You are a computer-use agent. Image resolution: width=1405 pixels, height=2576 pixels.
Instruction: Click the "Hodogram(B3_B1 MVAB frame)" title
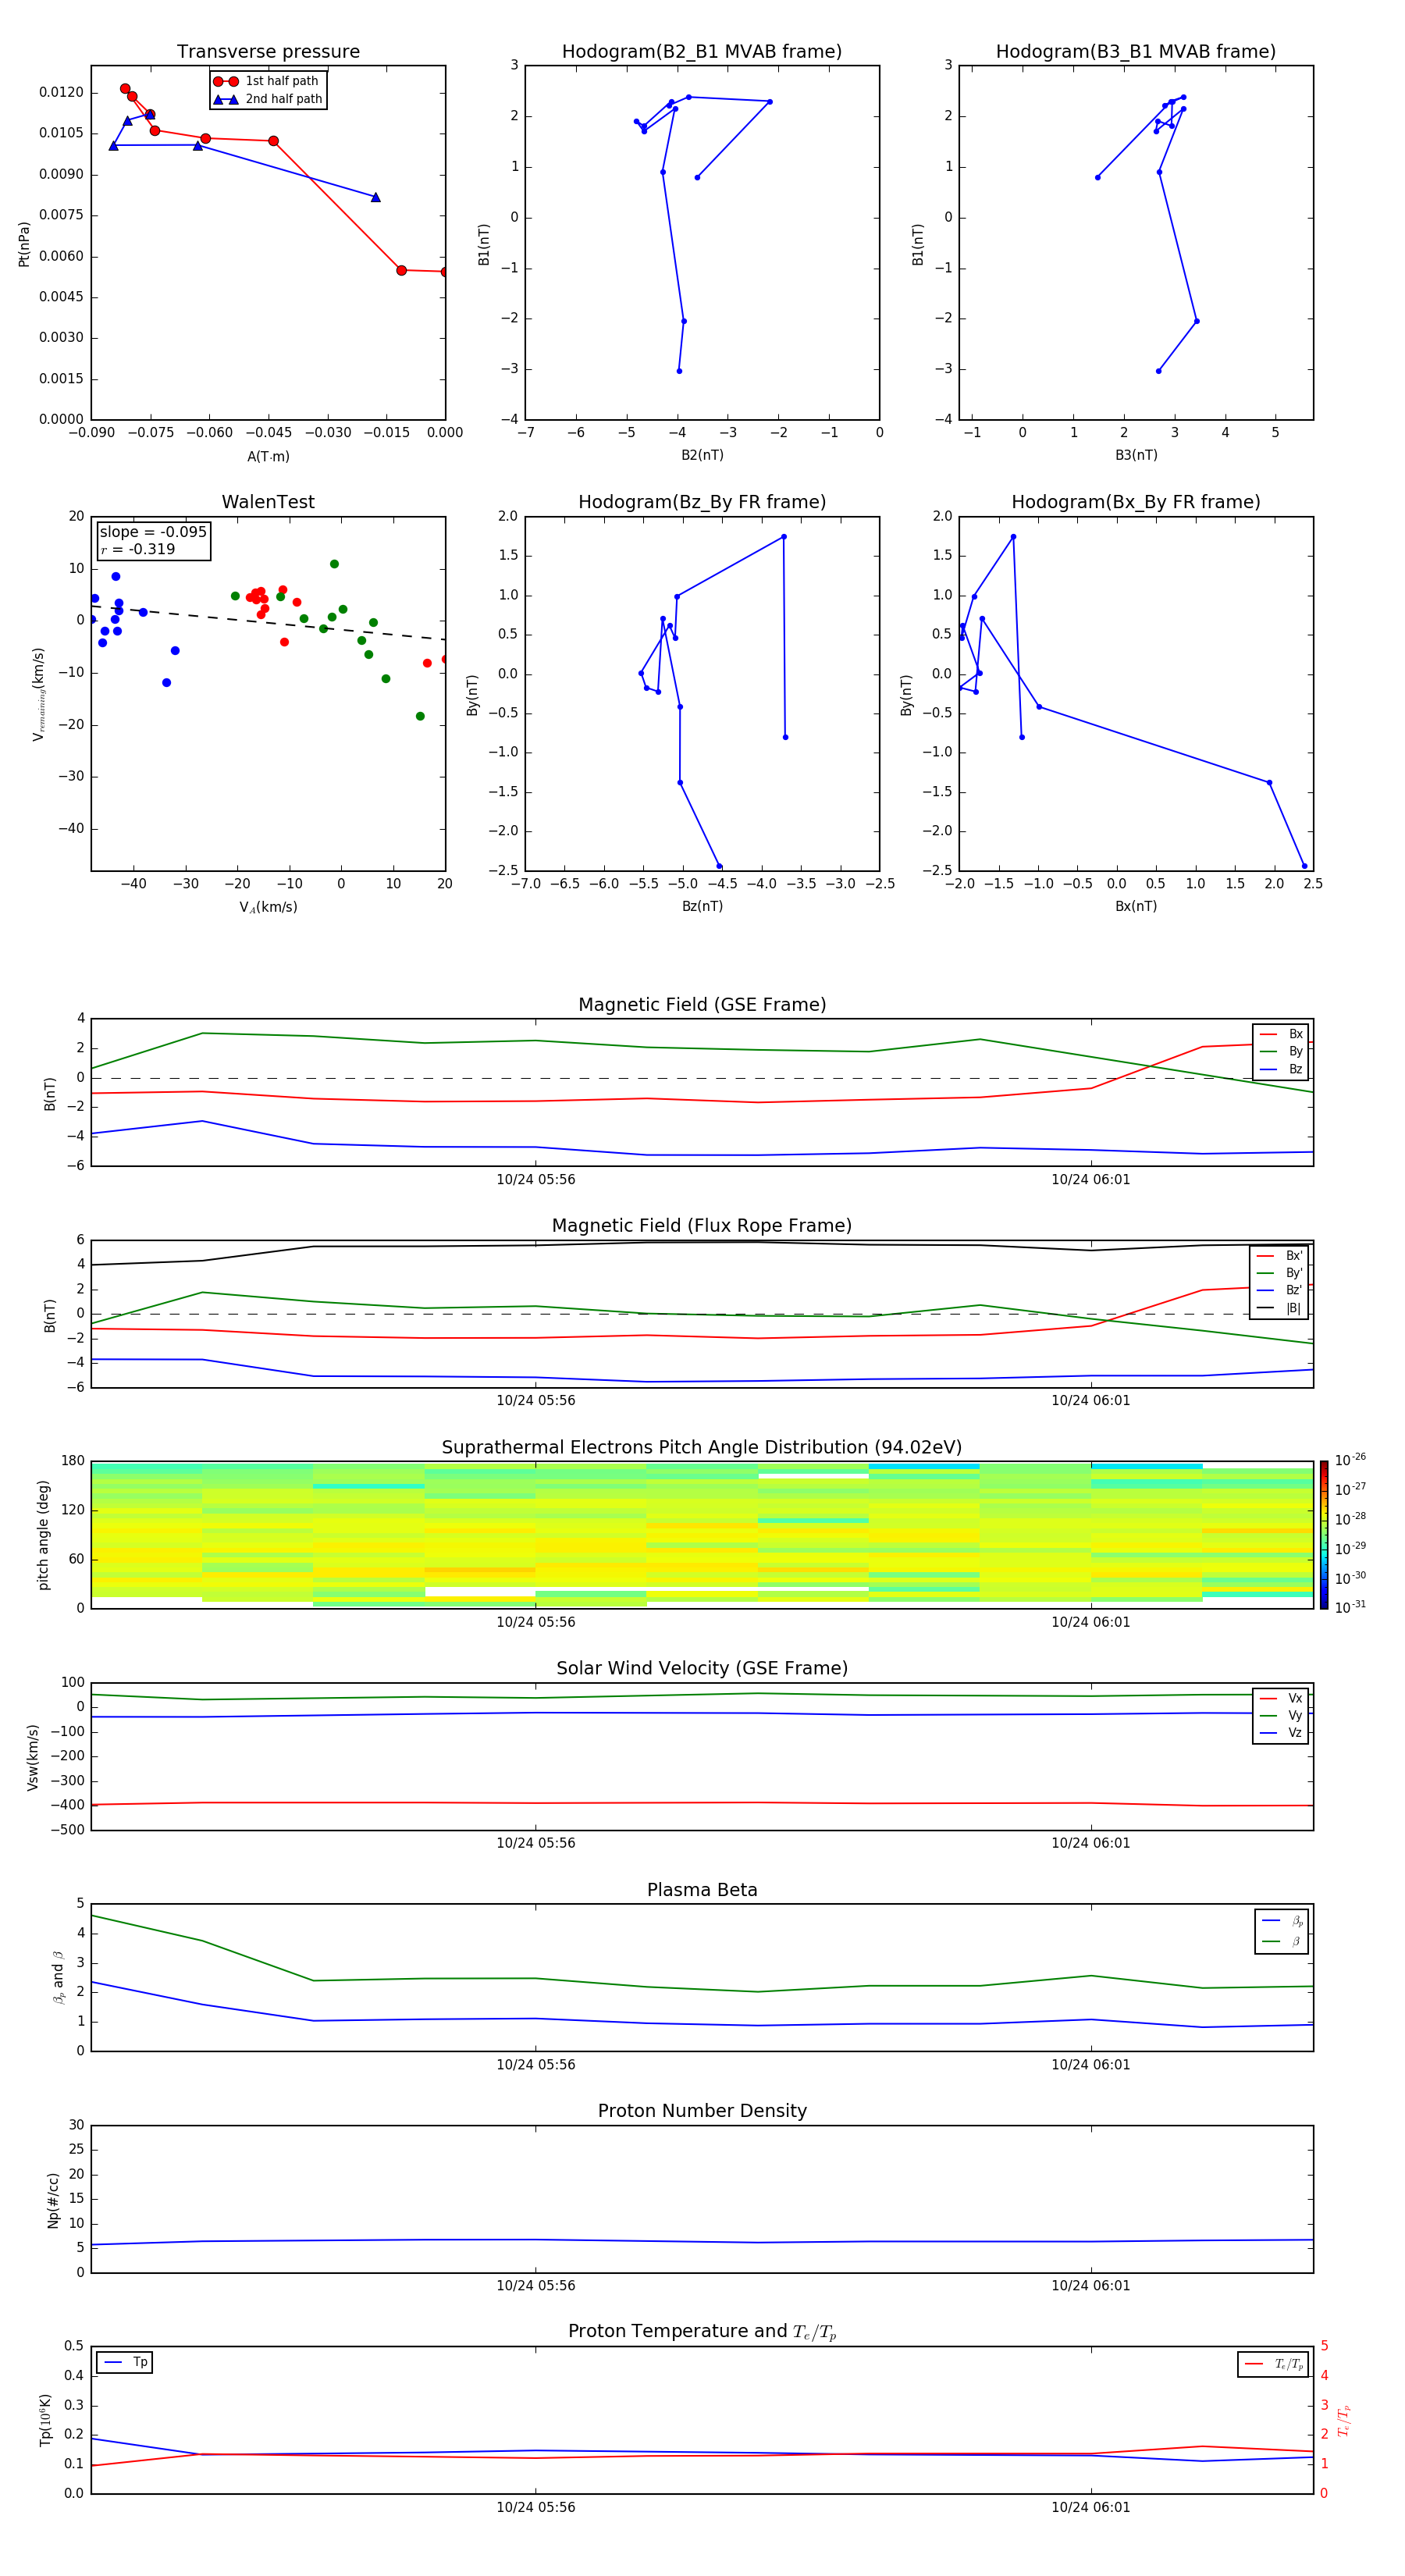[1136, 51]
